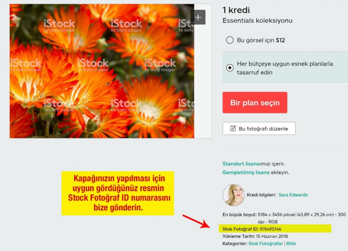Click the plus icon on the photo
This screenshot has width=348, height=251.
click(198, 17)
